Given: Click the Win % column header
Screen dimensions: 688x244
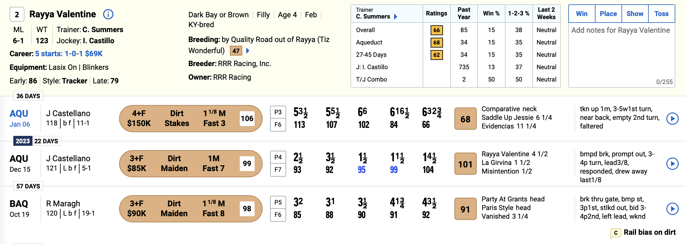Looking at the screenshot, I should tap(491, 14).
